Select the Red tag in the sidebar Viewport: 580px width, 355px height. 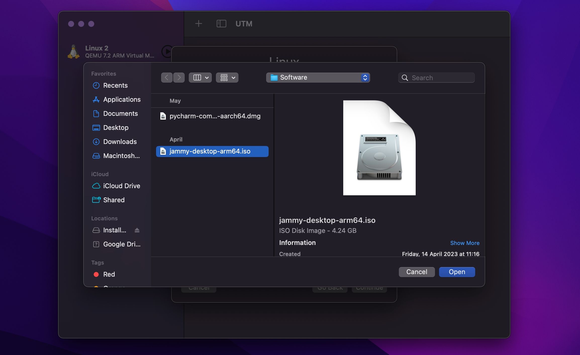pos(109,274)
